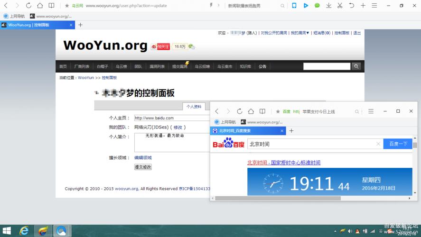Image resolution: width=421 pixels, height=237 pixels.
Task: Click the volume speaker tray icon
Action: tap(350, 231)
